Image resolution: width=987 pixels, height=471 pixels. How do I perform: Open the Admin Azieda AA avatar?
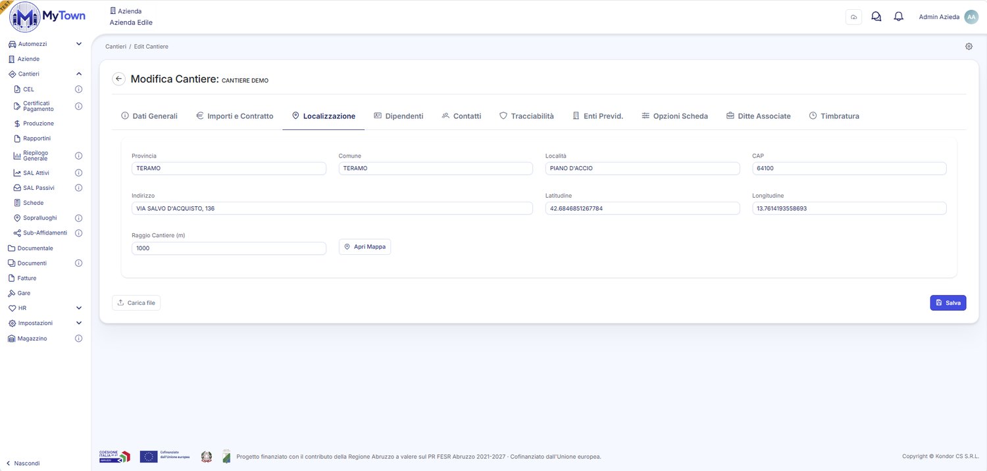point(971,17)
